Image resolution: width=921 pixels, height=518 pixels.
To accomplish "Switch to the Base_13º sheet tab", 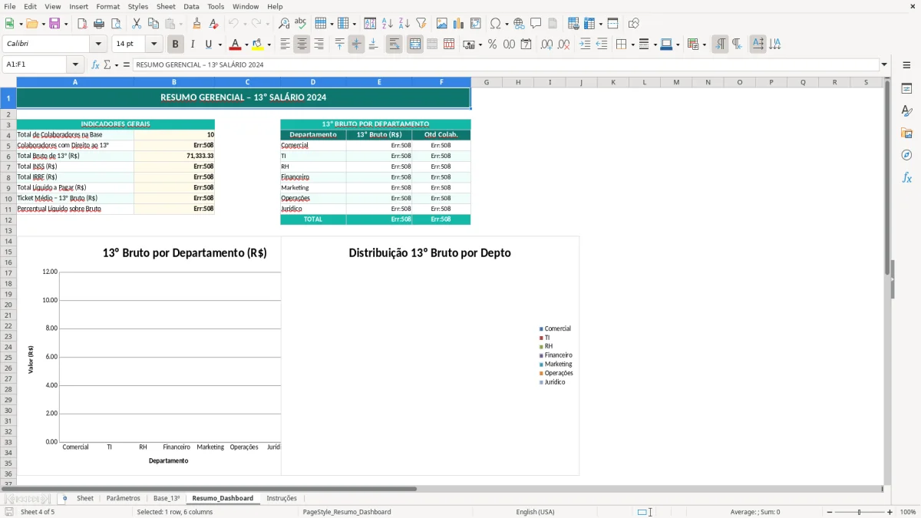I will pos(167,498).
